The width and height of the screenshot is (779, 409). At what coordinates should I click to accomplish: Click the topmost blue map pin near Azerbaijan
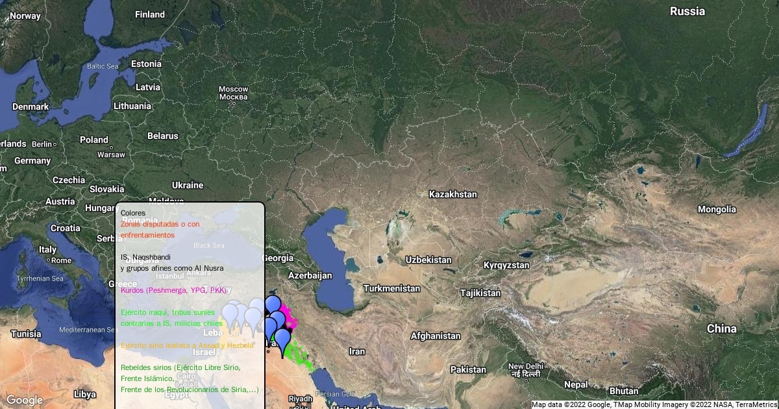pyautogui.click(x=273, y=305)
